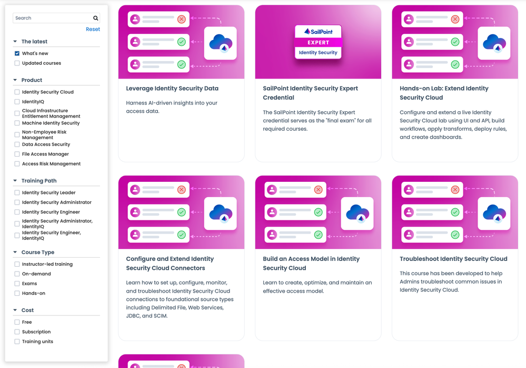Screen dimensions: 526x368
Task: Tick the Free cost checkbox
Action: [17, 322]
